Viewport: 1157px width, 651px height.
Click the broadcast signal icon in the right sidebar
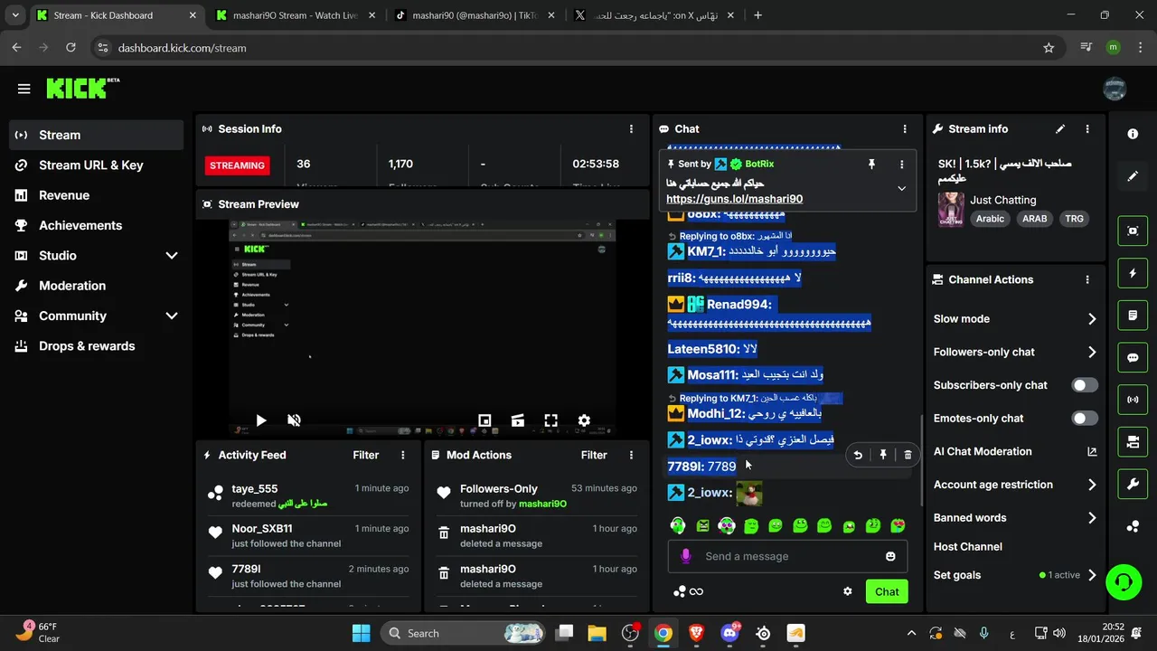1133,399
